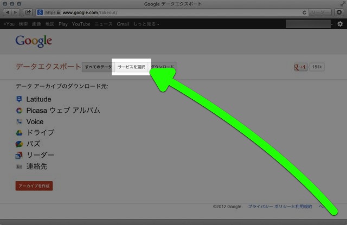Click the Google favicon in address bar

click(40, 12)
